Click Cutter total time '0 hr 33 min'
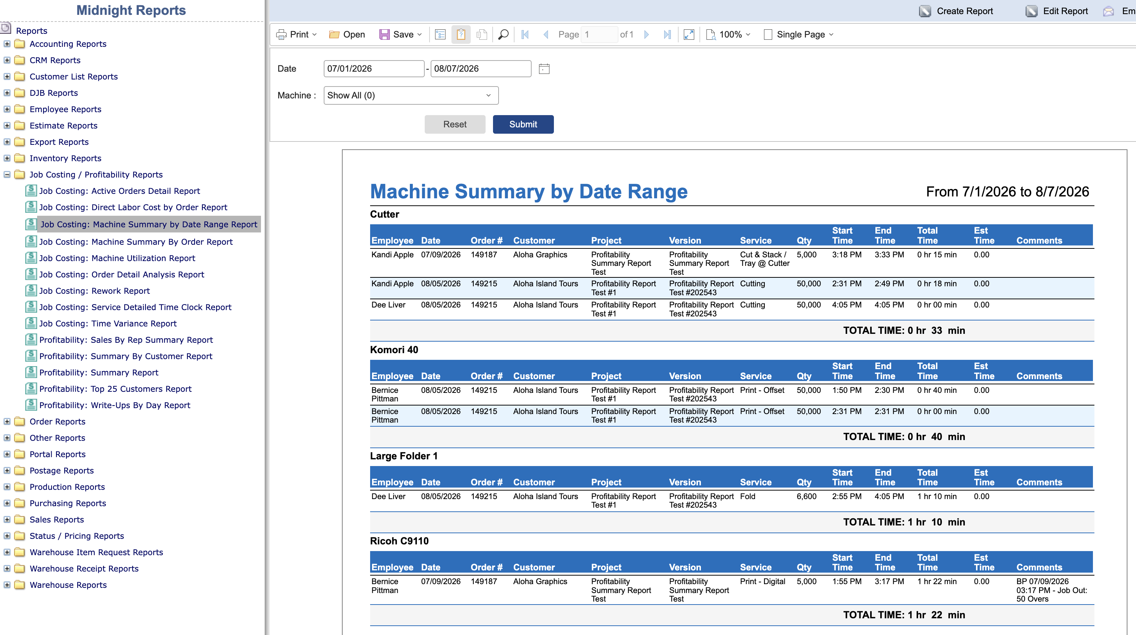1136x635 pixels. [x=936, y=330]
